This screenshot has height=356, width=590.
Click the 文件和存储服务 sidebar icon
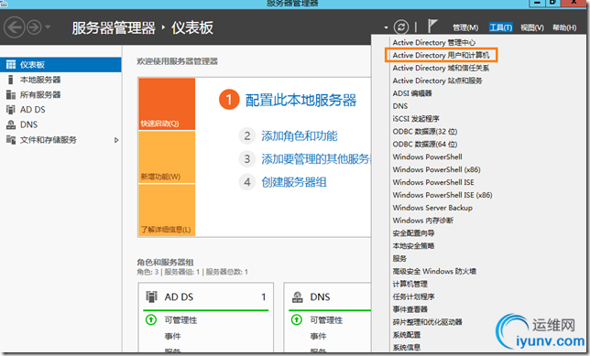point(11,140)
